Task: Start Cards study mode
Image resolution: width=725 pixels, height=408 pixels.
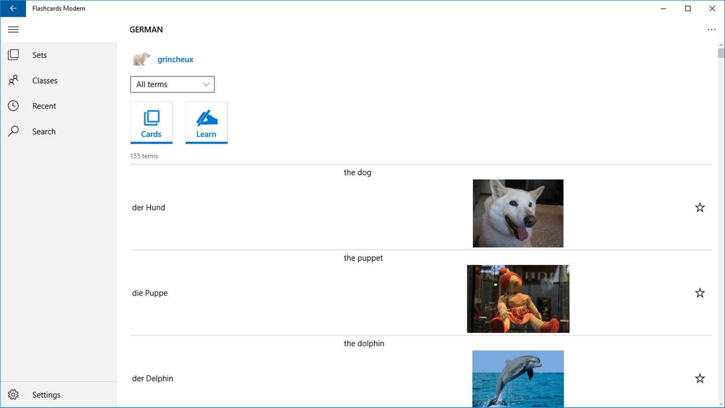Action: tap(151, 122)
